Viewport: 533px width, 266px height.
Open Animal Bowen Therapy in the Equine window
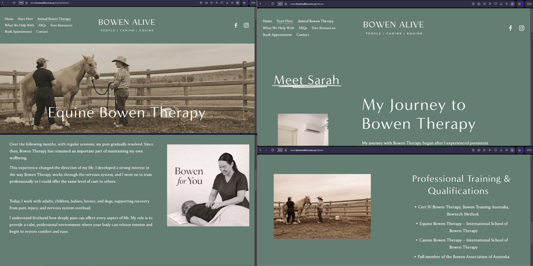[54, 19]
